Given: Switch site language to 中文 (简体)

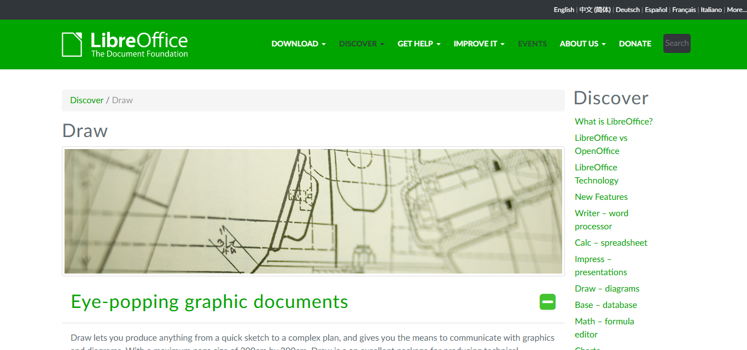Looking at the screenshot, I should point(595,10).
